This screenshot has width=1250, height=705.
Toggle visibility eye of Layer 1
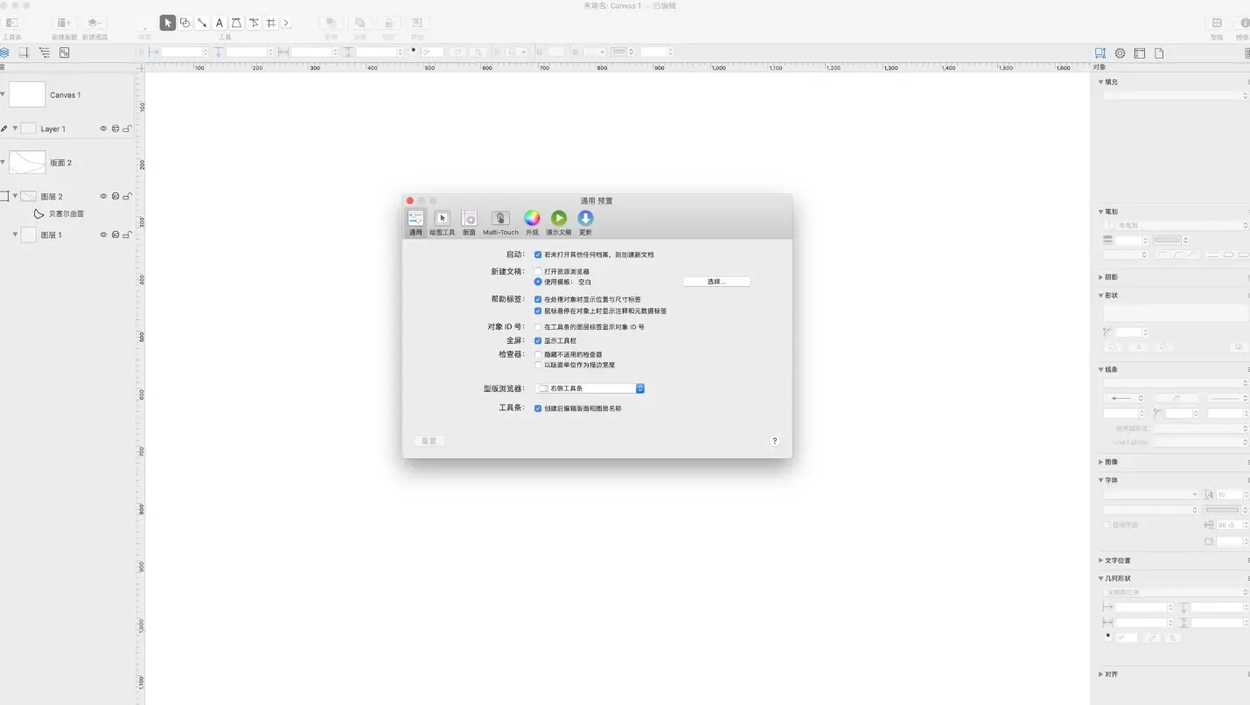tap(103, 129)
